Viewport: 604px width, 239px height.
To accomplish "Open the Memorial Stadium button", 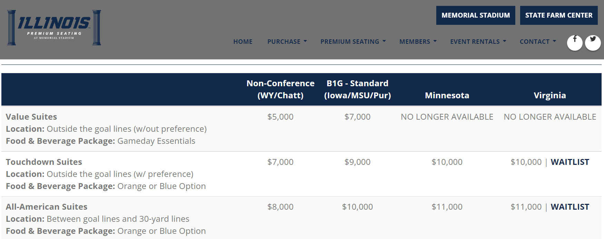I will coord(475,15).
